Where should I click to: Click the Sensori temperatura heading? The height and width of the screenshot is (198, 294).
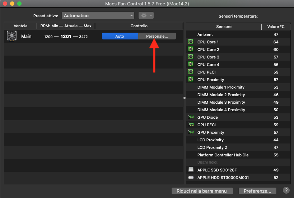(238, 16)
